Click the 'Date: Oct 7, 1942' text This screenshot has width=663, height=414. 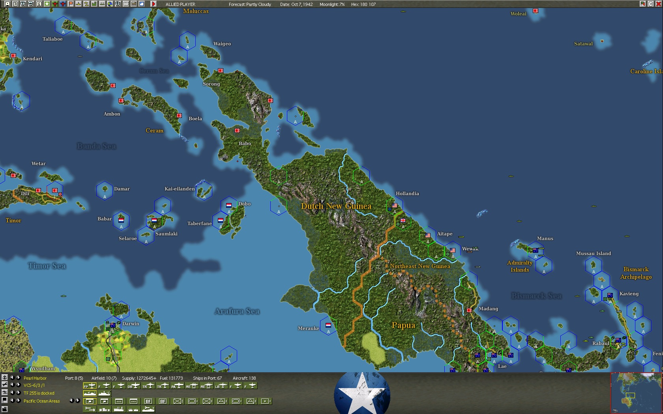pos(296,4)
